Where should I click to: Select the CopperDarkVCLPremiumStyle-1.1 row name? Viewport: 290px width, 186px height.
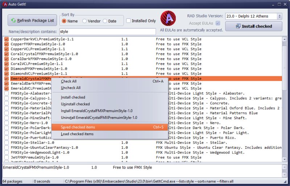point(42,39)
